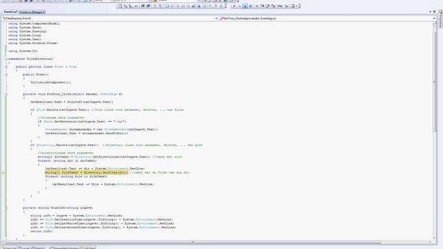Click Show Next Statement icon
This screenshot has height=249, width=443.
click(257, 6)
